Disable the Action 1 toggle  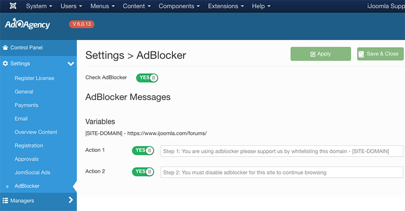143,151
